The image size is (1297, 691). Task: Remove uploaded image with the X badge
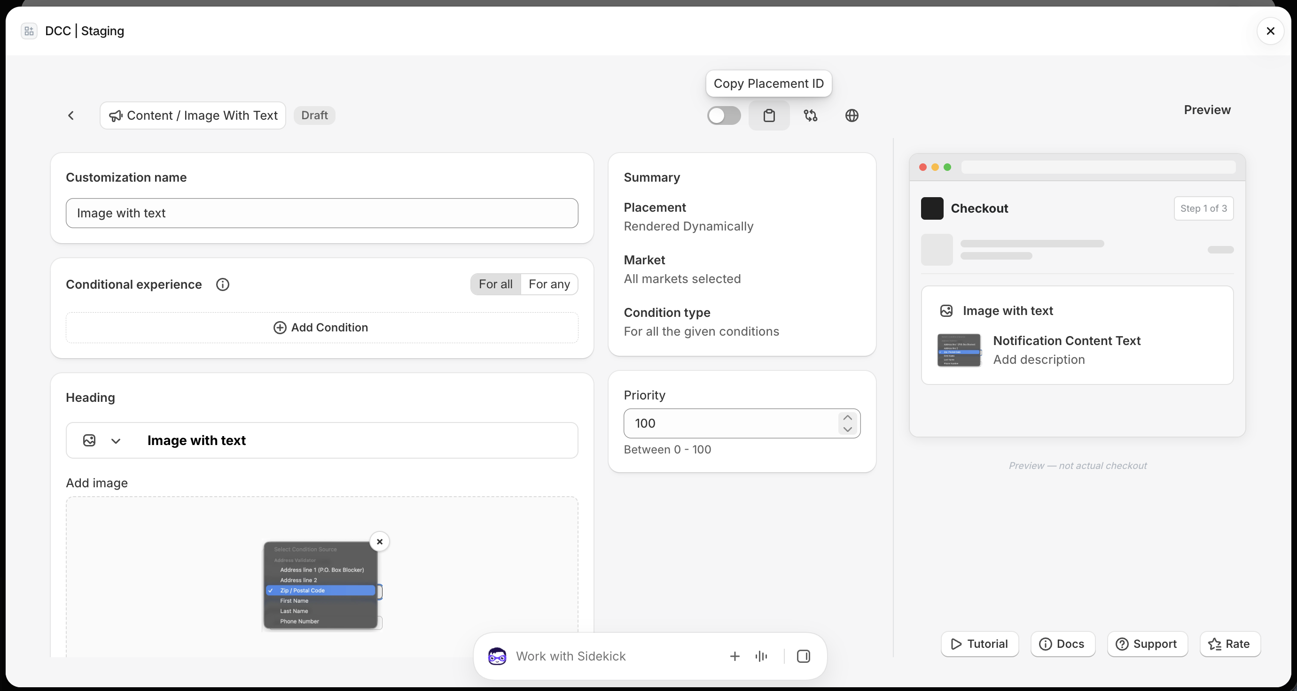(380, 542)
